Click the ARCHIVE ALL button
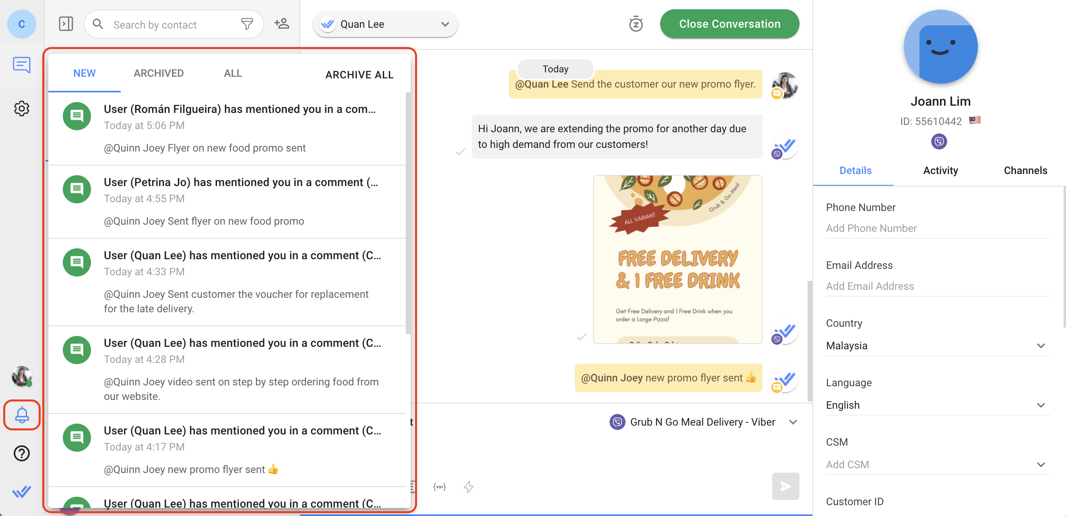The width and height of the screenshot is (1066, 516). (359, 74)
